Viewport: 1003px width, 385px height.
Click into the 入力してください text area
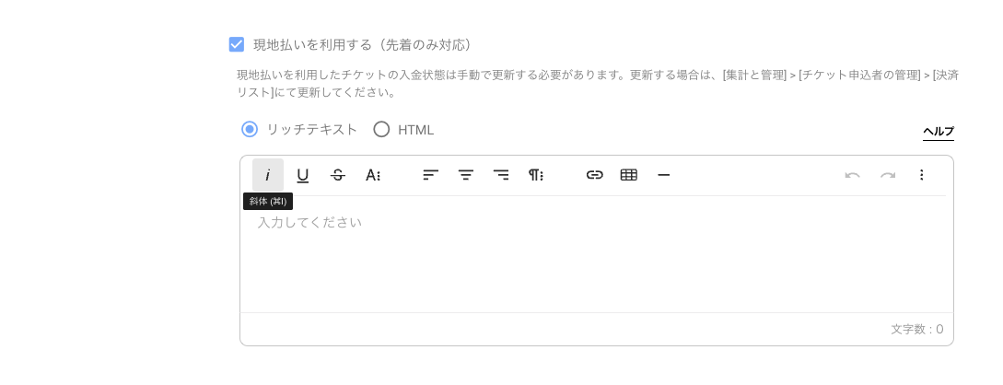(596, 254)
